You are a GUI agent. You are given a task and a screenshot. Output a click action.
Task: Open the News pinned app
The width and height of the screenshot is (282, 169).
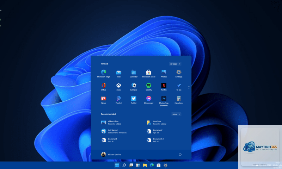pyautogui.click(x=104, y=100)
